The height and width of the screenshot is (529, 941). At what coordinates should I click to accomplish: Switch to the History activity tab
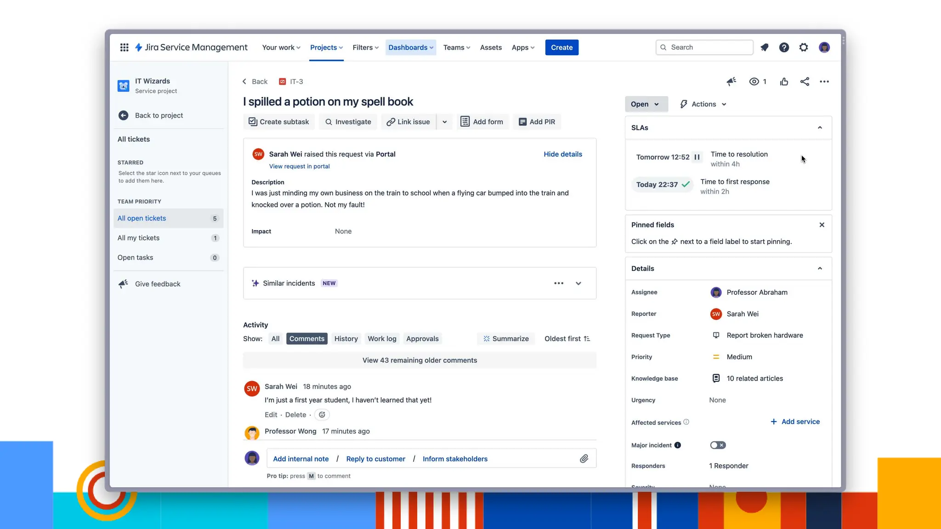click(346, 339)
